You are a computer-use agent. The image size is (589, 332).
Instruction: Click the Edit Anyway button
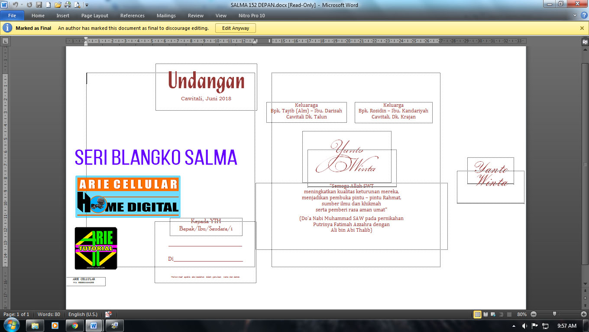[x=236, y=28]
